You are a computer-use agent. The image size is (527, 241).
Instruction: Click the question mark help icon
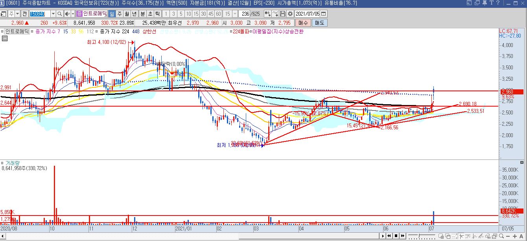pyautogui.click(x=498, y=3)
